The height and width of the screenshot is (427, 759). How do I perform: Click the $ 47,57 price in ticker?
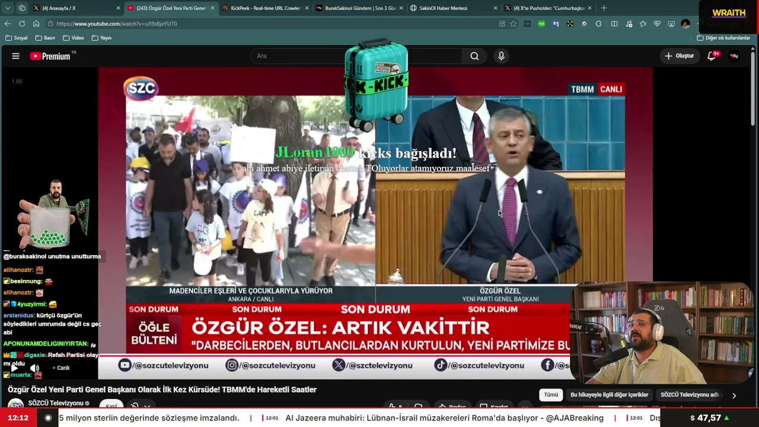(x=710, y=418)
